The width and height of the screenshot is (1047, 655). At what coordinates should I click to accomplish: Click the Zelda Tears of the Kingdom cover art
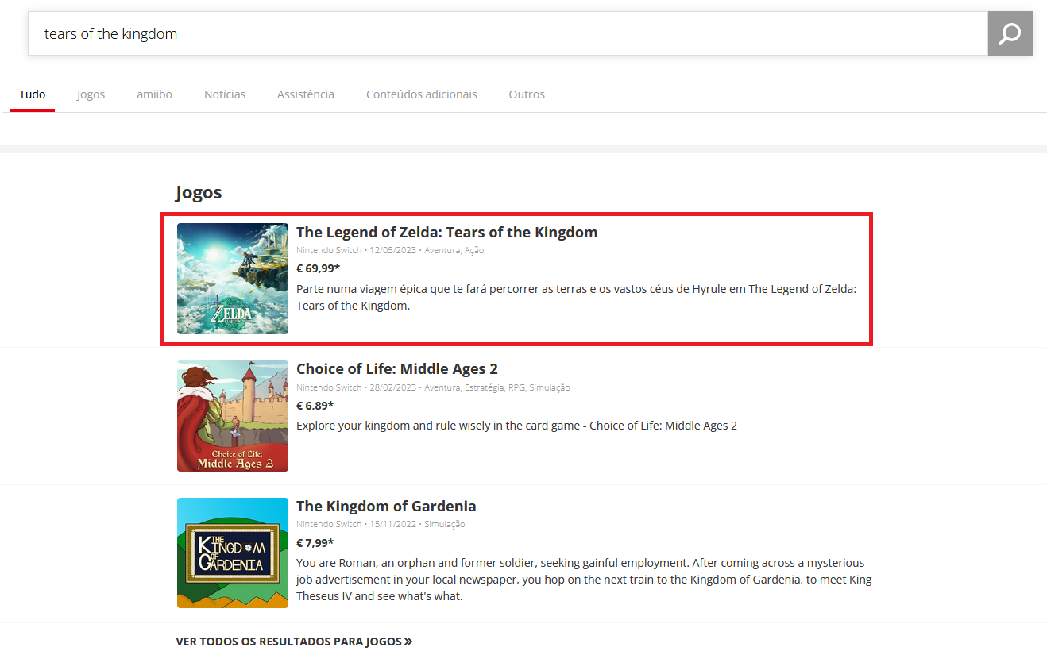[x=233, y=279]
